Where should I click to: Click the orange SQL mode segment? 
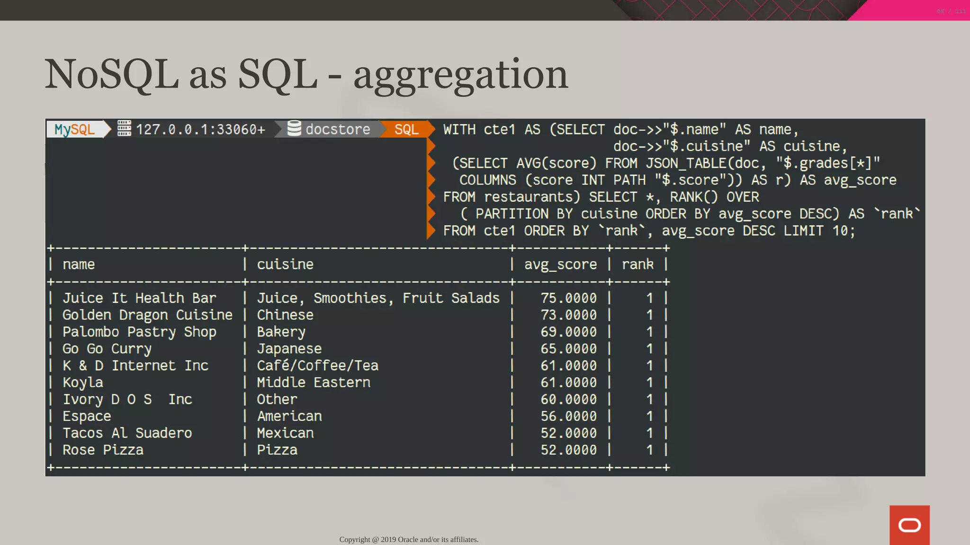coord(406,129)
